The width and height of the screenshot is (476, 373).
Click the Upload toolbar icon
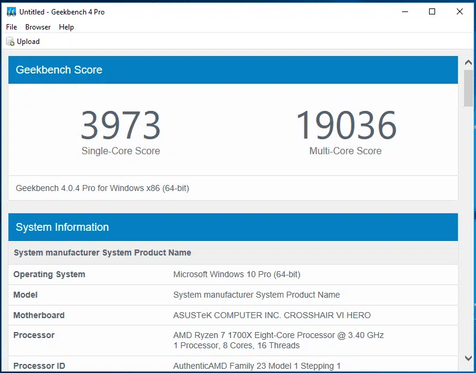[10, 42]
